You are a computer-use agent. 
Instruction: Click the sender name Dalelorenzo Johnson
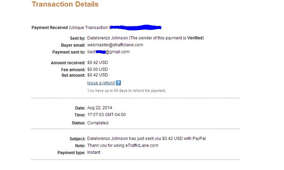[x=107, y=38]
